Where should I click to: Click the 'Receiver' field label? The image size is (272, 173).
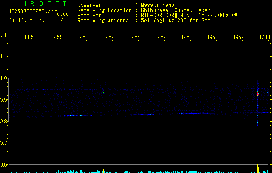click(x=90, y=16)
